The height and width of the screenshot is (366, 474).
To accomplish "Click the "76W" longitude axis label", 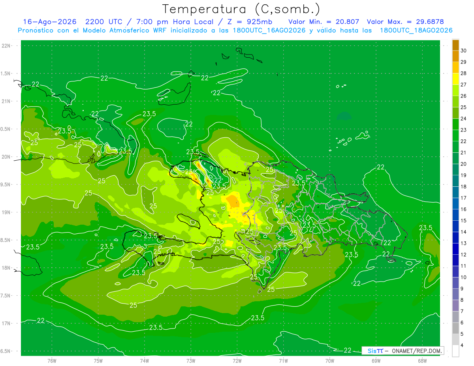I will (52, 361).
